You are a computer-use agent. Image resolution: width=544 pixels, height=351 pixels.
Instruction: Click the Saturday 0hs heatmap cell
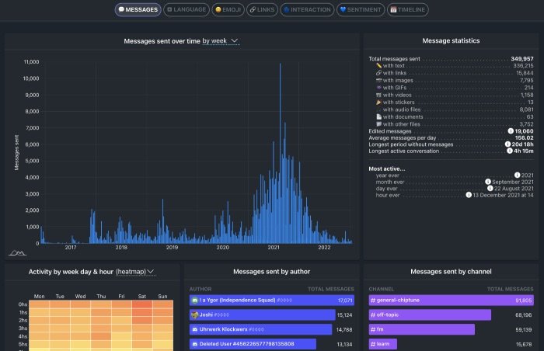pos(142,305)
